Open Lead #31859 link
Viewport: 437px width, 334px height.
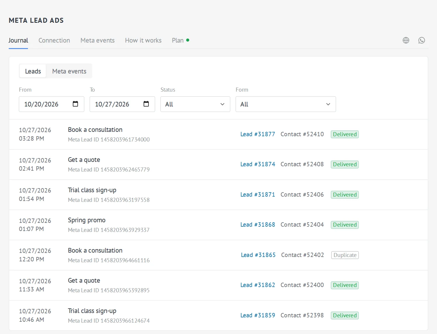[x=258, y=315]
